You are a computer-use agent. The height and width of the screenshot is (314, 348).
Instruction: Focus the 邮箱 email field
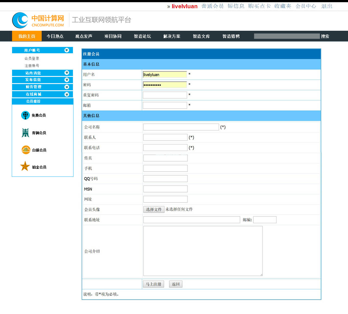tap(165, 105)
